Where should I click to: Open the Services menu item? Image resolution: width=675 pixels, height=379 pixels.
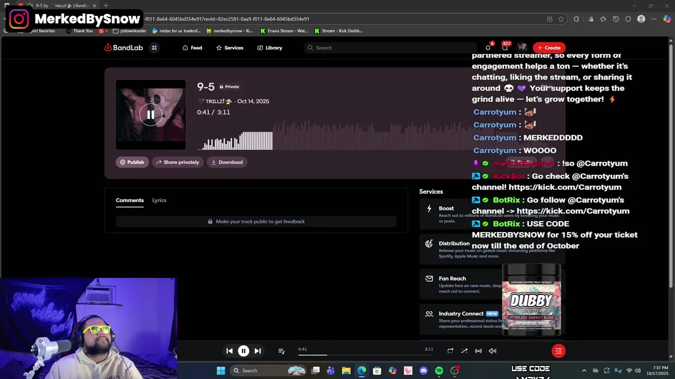230,48
